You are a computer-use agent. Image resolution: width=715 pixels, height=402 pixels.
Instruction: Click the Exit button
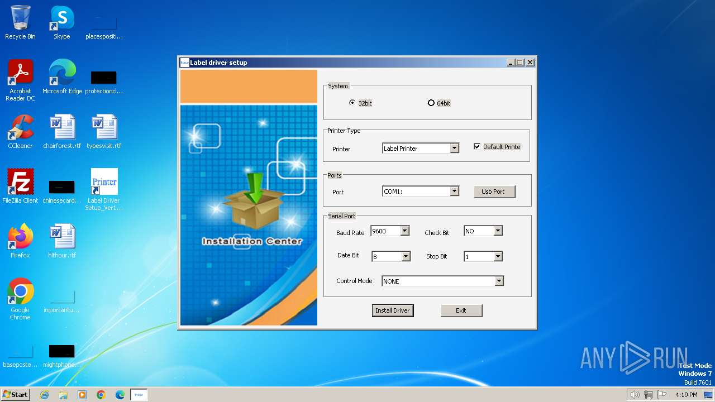[461, 310]
